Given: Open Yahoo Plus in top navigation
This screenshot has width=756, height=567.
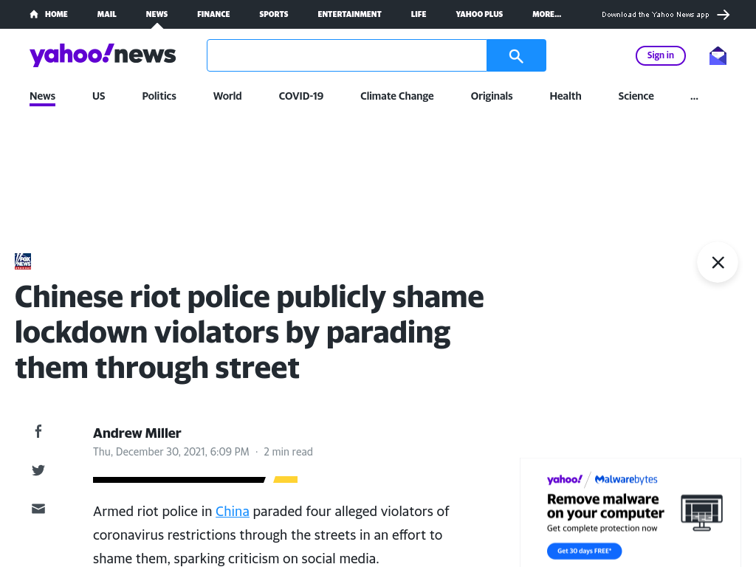Looking at the screenshot, I should point(479,15).
